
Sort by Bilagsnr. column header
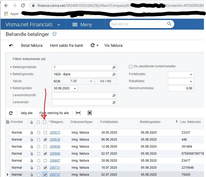point(57,122)
